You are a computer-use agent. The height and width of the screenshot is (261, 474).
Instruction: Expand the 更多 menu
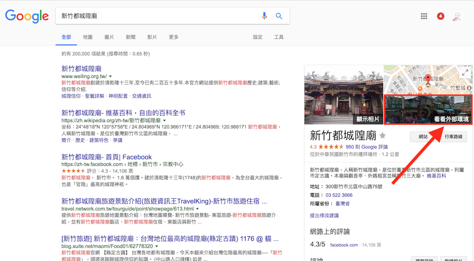[173, 37]
